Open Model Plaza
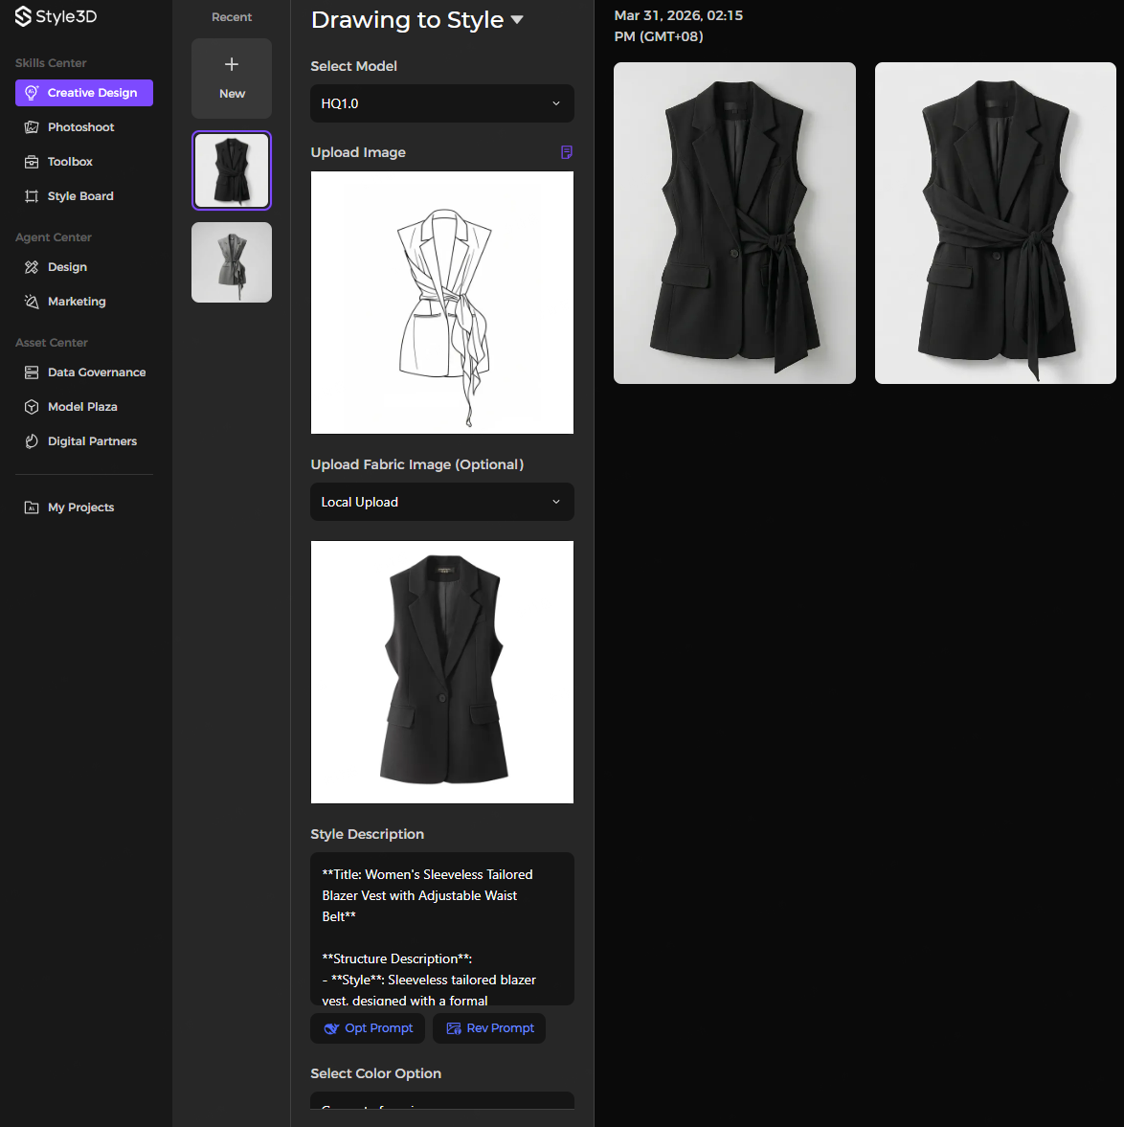 click(x=82, y=407)
